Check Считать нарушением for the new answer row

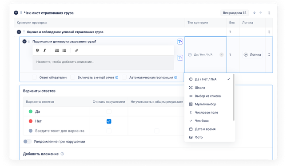coord(109,131)
